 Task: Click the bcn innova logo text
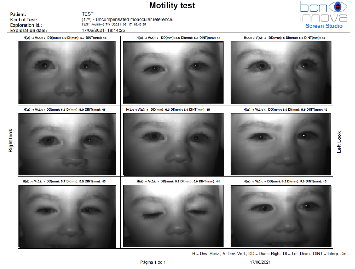pos(323,12)
